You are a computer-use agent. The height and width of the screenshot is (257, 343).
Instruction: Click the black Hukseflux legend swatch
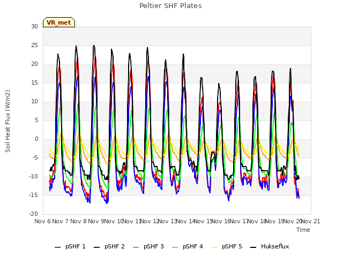(253, 247)
